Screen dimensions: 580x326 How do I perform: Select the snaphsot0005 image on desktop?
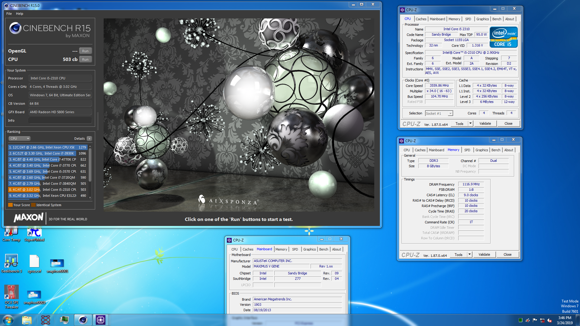[34, 297]
